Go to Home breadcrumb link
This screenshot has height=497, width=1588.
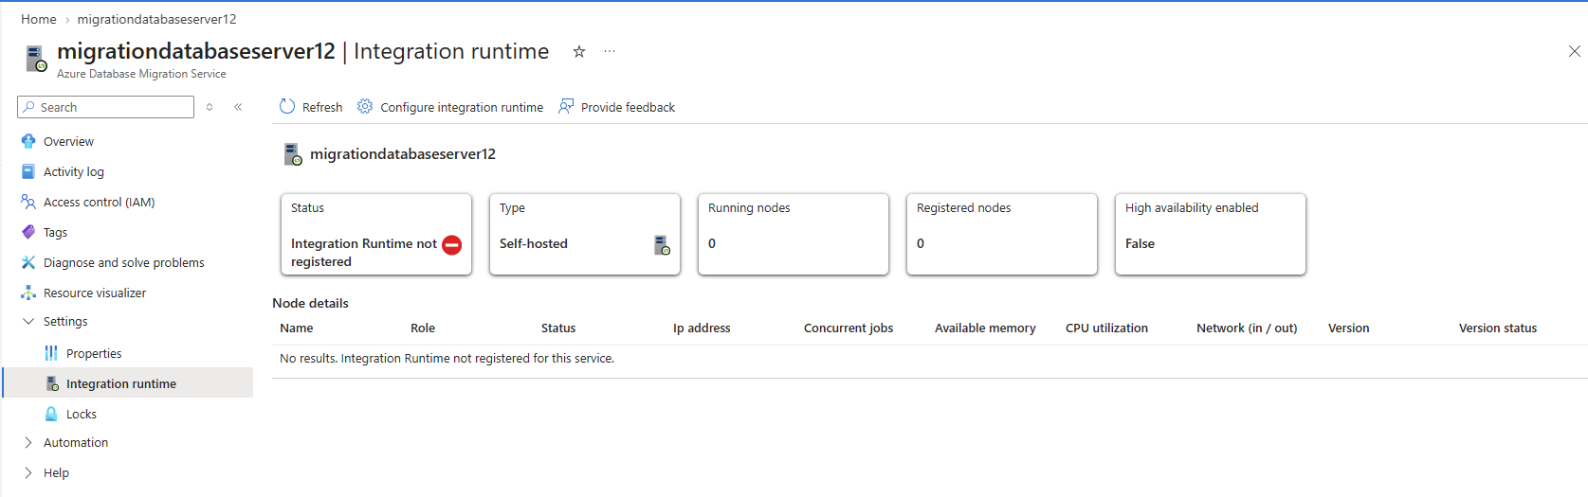pos(39,19)
